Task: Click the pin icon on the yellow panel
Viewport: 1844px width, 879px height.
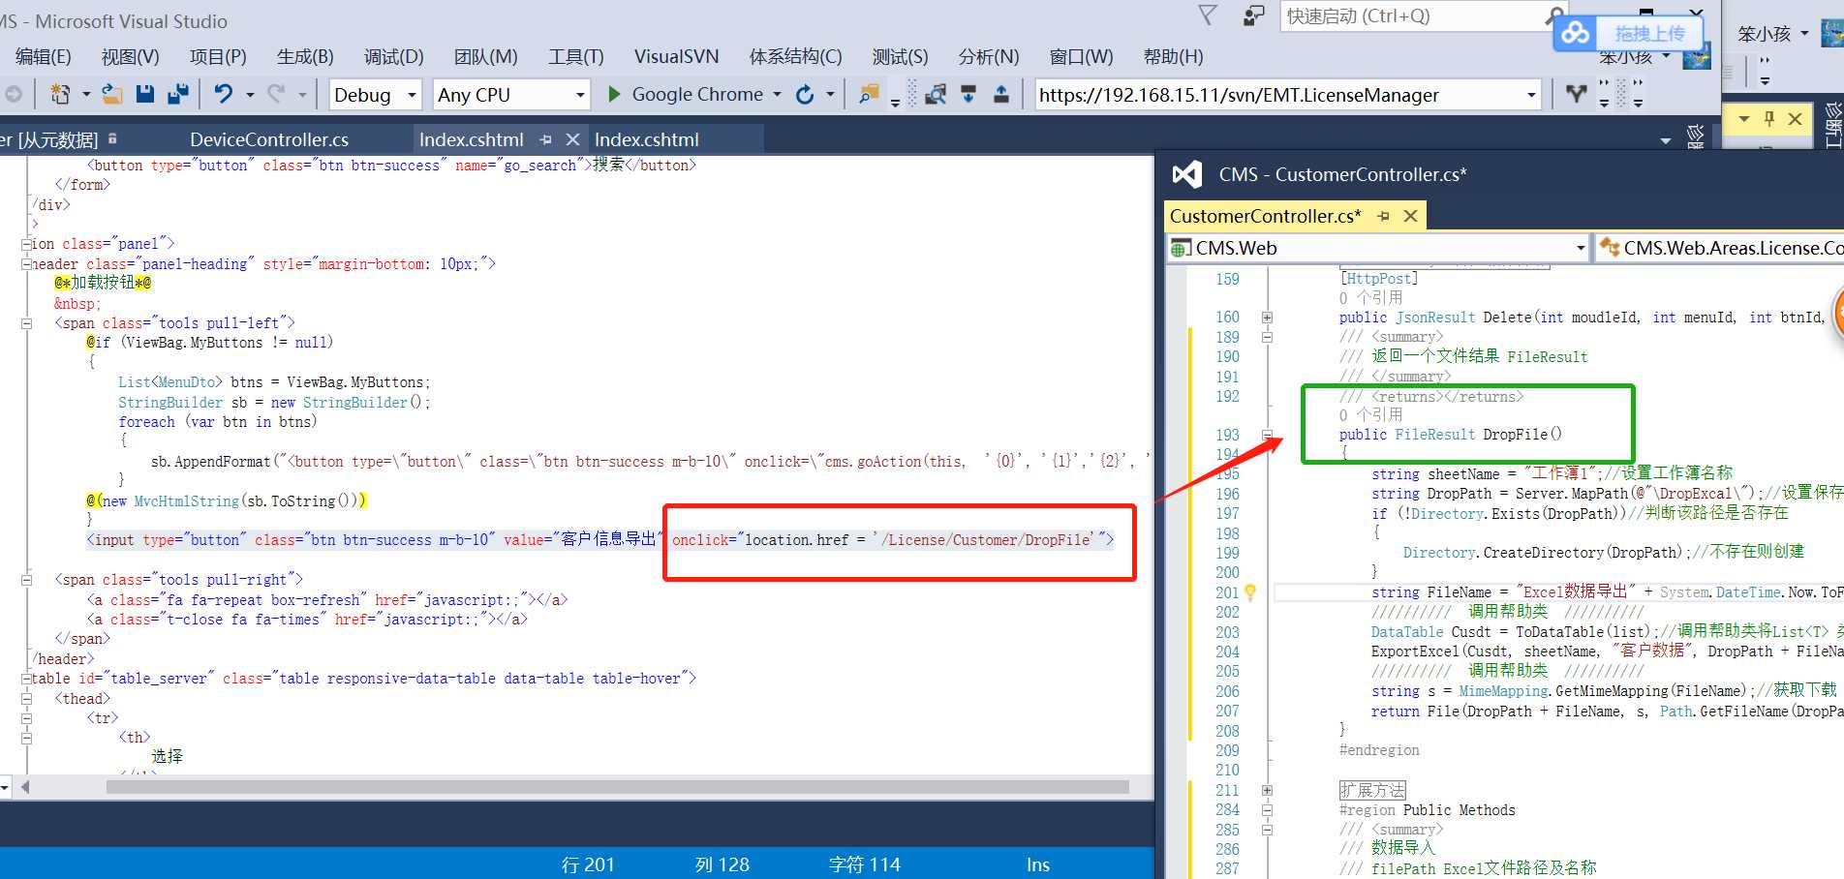Action: [x=1769, y=118]
